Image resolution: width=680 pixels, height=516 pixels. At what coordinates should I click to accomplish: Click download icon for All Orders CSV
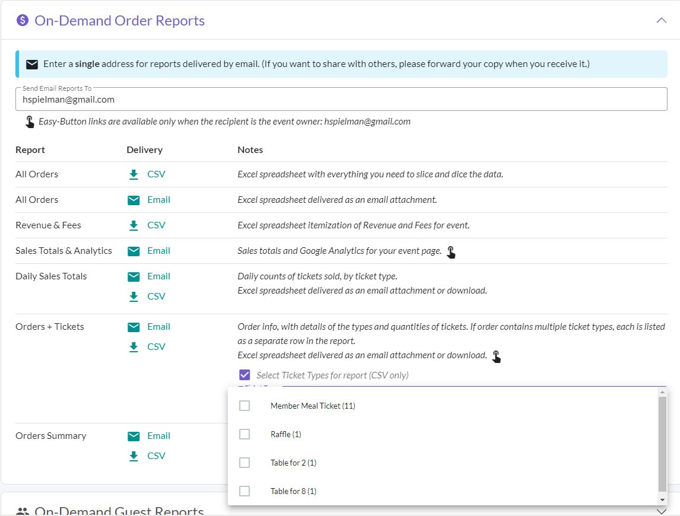[x=134, y=174]
